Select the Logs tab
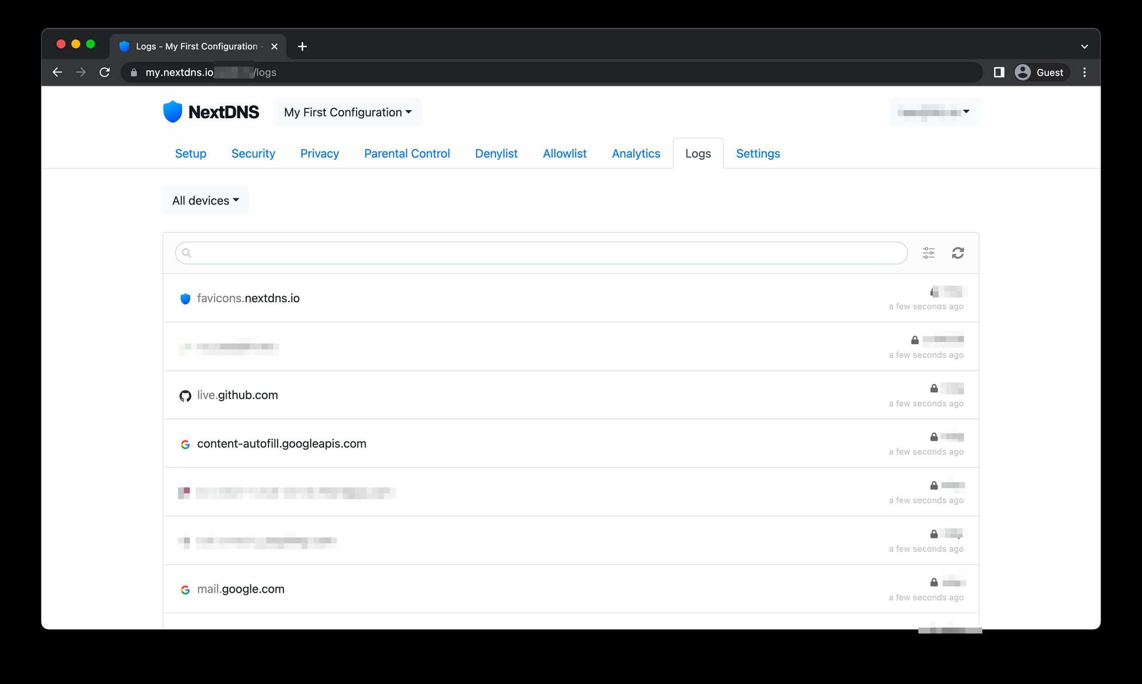Viewport: 1142px width, 684px height. 698,153
